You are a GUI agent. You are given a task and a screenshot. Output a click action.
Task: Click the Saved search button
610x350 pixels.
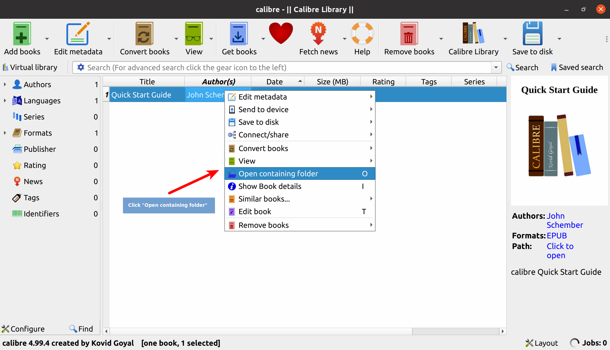pyautogui.click(x=577, y=67)
